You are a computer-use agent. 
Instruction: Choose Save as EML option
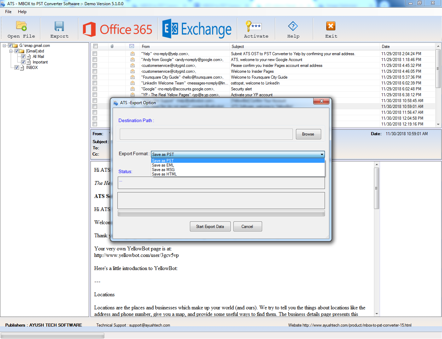(238, 165)
